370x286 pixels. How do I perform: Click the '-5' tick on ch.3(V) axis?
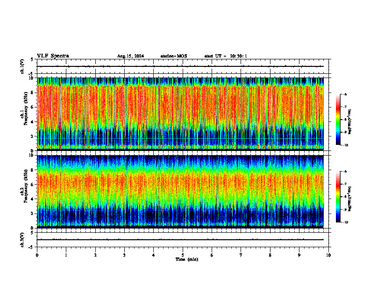[31, 247]
